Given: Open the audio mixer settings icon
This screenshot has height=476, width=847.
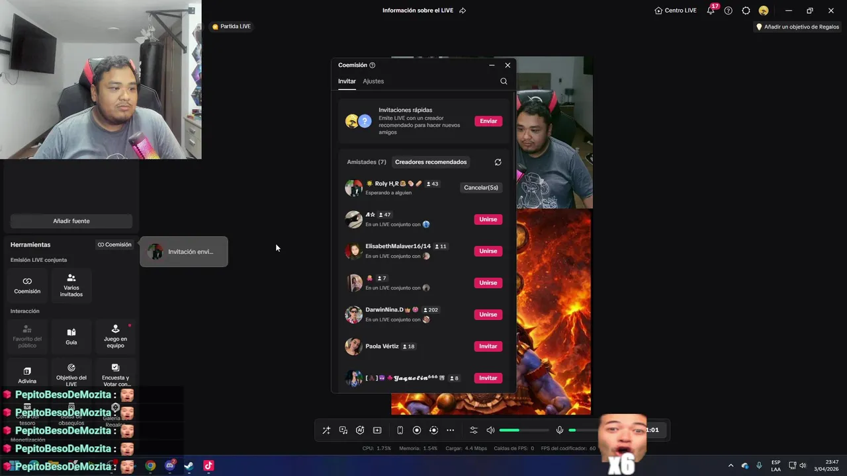Looking at the screenshot, I should 473,430.
